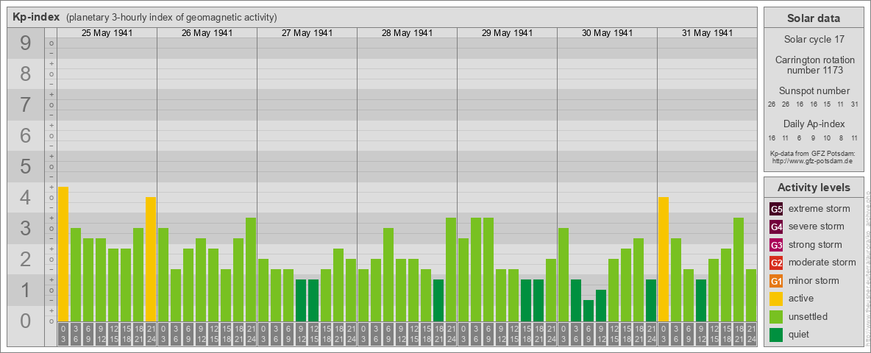The width and height of the screenshot is (871, 353).
Task: Click the 30 May 1941 date header
Action: (607, 33)
